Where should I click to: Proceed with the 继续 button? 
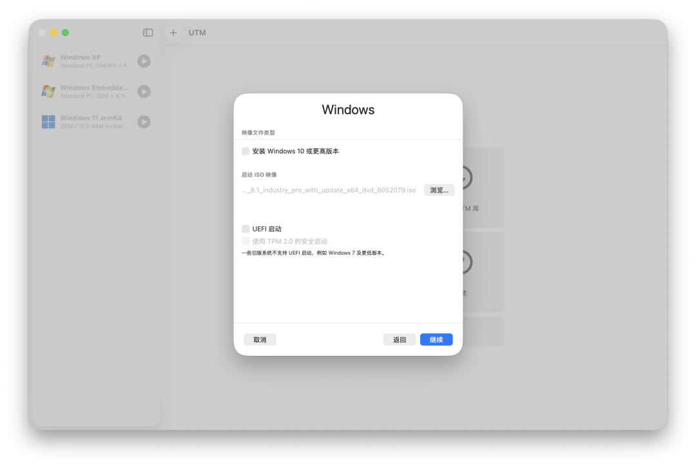(436, 340)
